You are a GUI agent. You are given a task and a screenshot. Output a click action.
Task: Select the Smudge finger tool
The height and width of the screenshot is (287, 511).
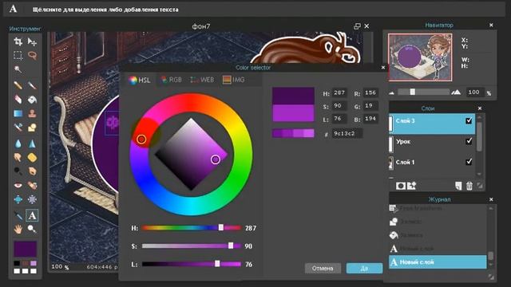[x=18, y=158]
